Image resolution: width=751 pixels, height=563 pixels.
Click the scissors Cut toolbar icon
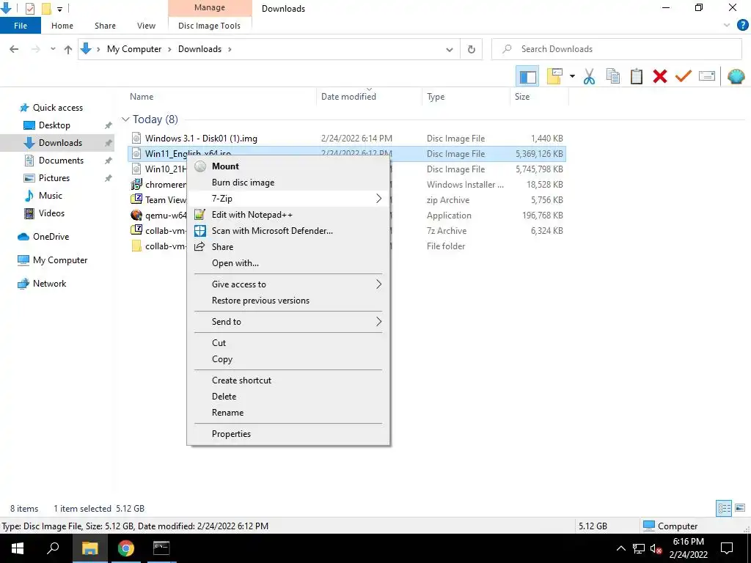click(x=589, y=76)
